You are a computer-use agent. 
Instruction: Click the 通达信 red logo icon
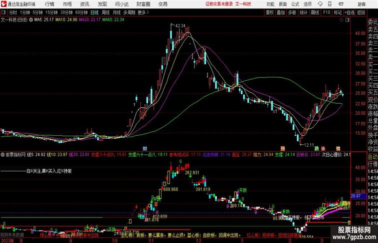coord(3,4)
